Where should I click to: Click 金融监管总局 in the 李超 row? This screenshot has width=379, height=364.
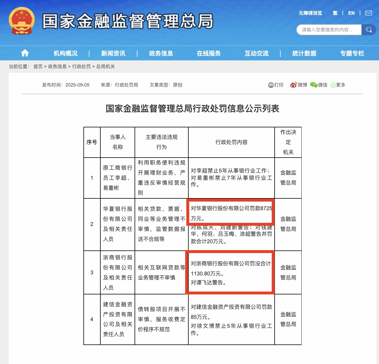[x=288, y=178]
